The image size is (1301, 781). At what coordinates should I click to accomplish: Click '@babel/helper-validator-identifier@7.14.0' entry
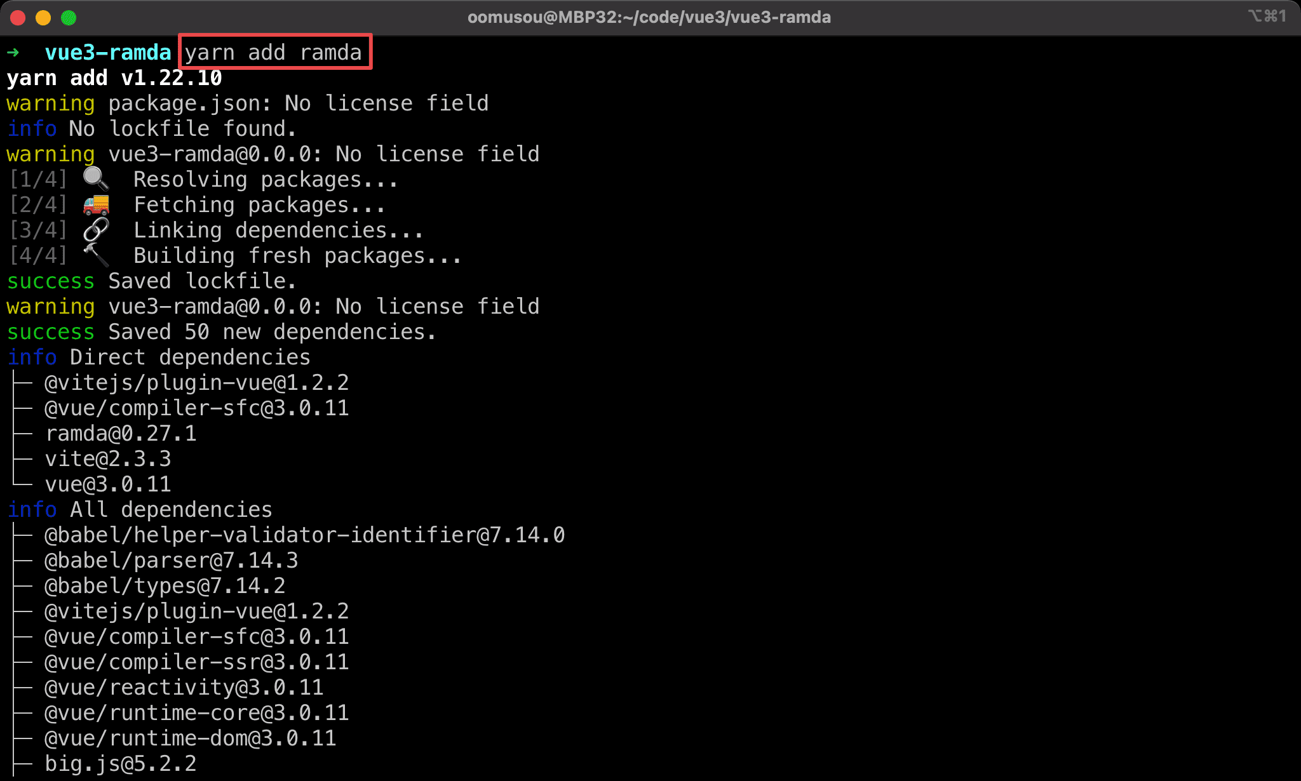tap(305, 535)
